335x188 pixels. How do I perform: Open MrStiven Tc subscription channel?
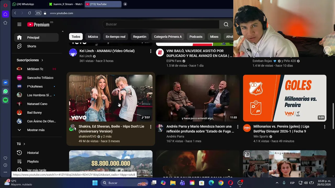(x=36, y=69)
